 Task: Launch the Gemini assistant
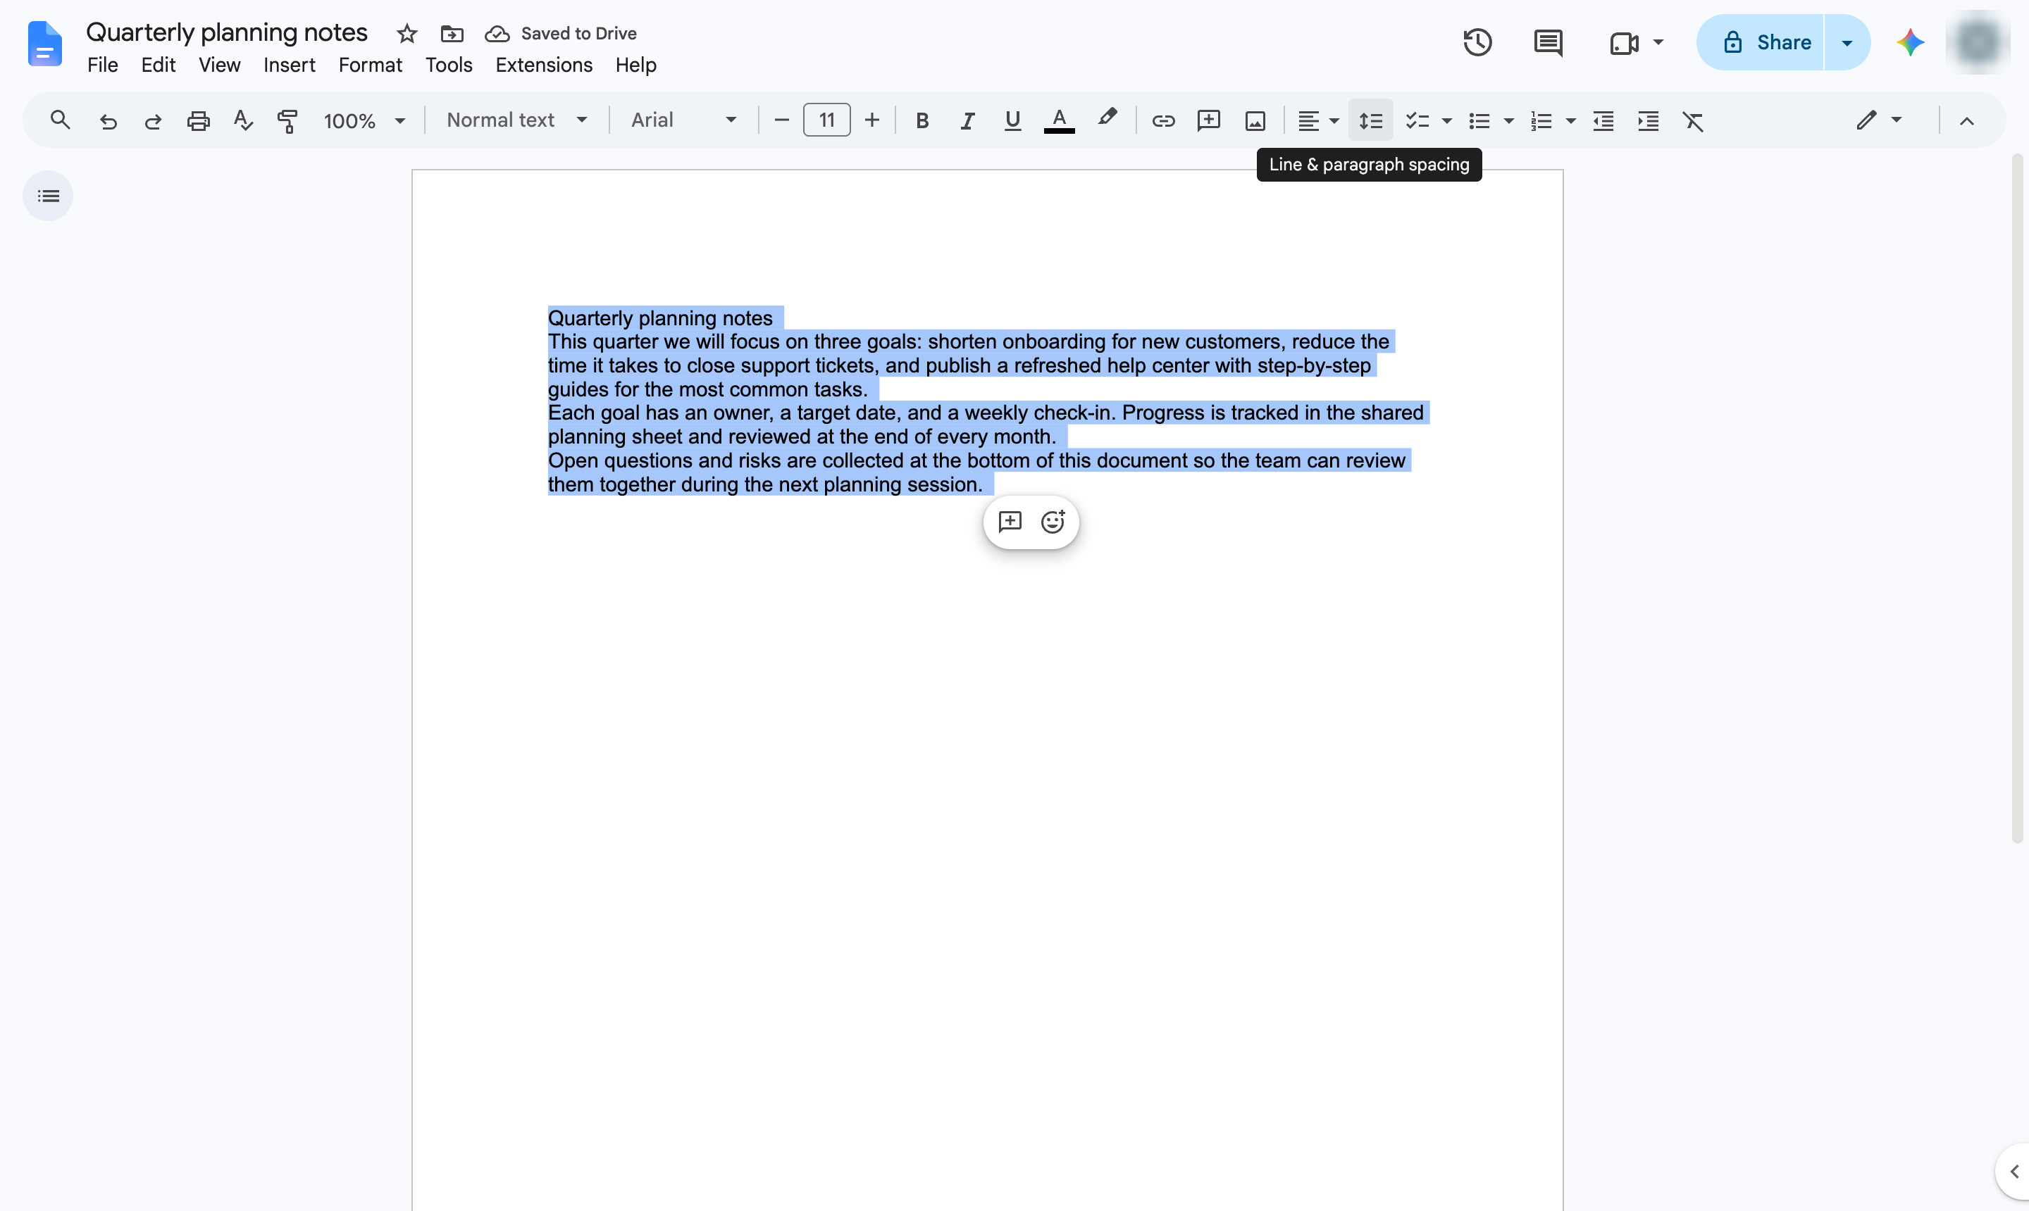pyautogui.click(x=1910, y=42)
